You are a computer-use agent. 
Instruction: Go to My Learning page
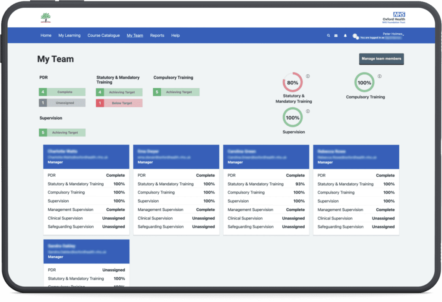pos(69,35)
